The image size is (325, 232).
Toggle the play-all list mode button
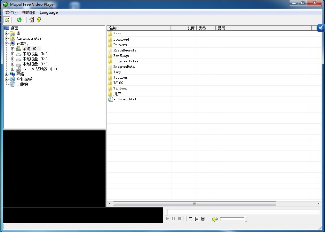(203, 219)
